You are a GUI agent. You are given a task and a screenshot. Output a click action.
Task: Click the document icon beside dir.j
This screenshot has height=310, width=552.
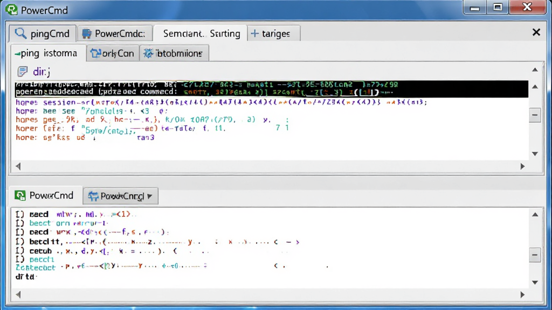tap(23, 72)
